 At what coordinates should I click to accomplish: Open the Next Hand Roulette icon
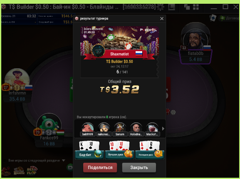[19, 171]
